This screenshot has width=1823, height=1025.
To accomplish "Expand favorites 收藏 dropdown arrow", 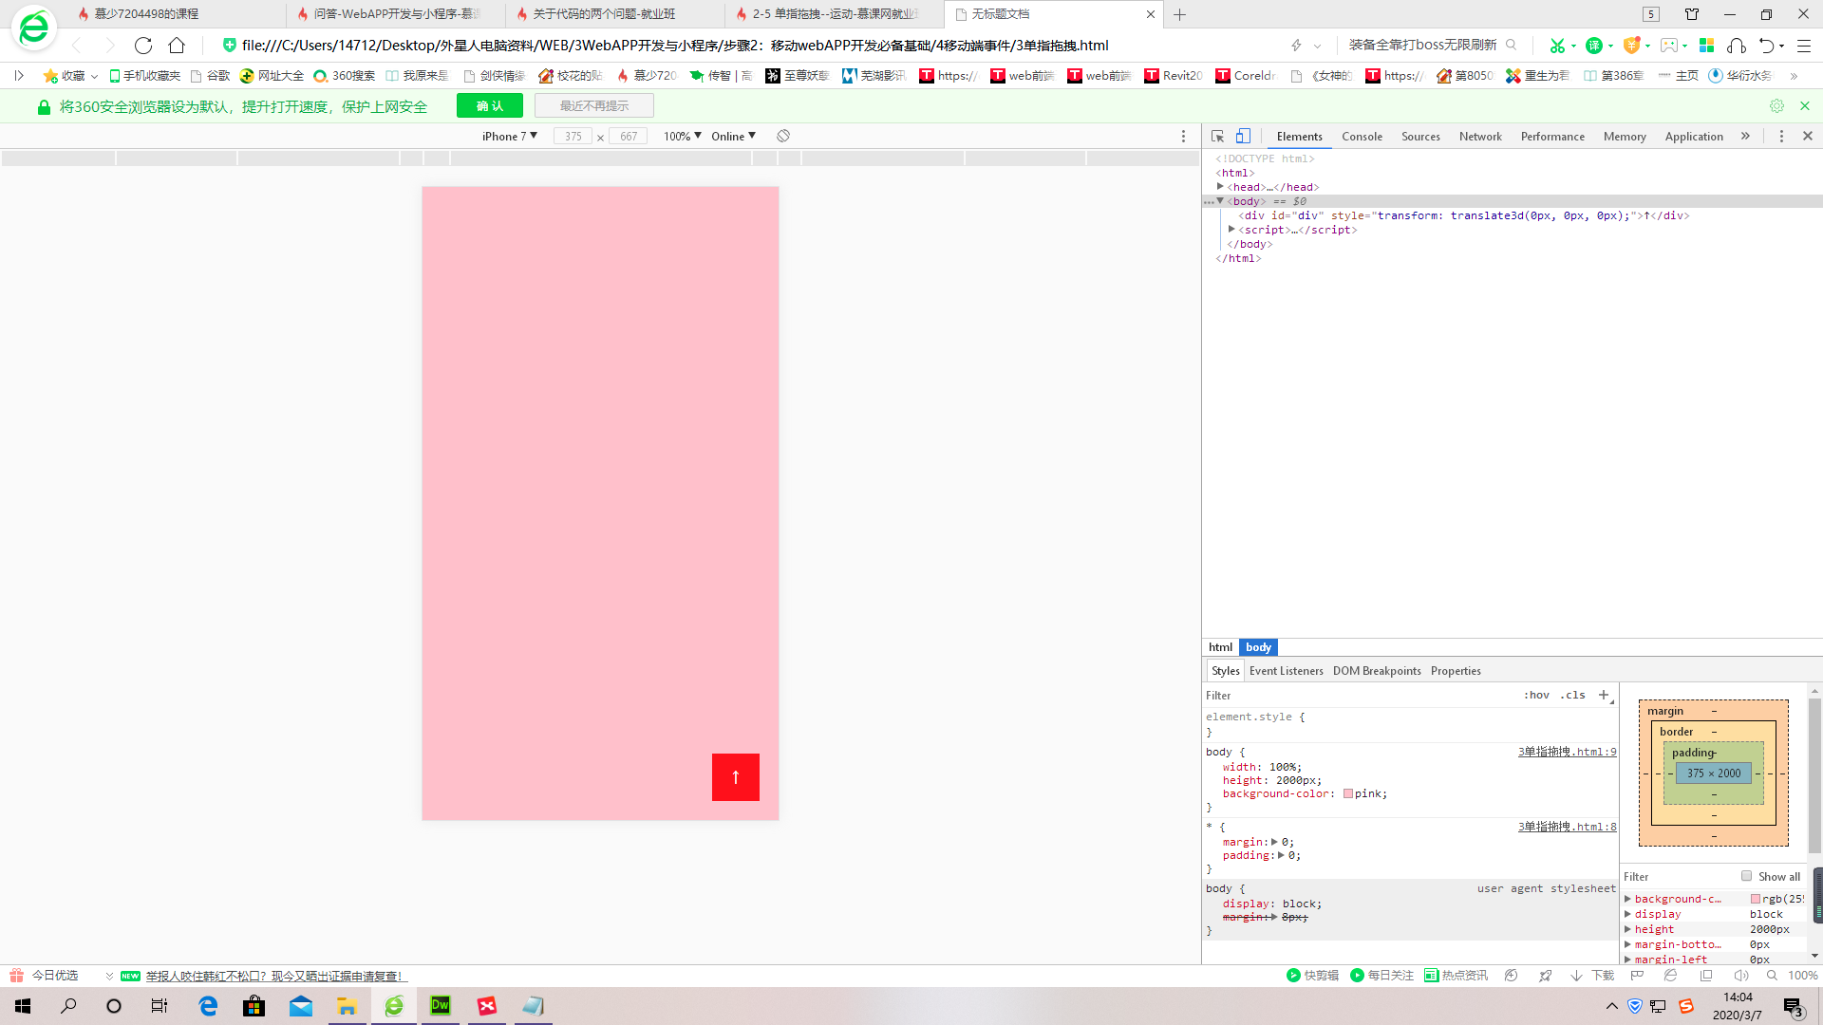I will [94, 76].
